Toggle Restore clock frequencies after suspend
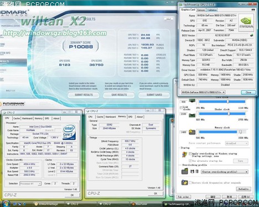This screenshot has width=259, height=207. (x=190, y=183)
